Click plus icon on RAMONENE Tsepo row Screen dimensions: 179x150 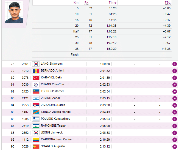click(174, 126)
